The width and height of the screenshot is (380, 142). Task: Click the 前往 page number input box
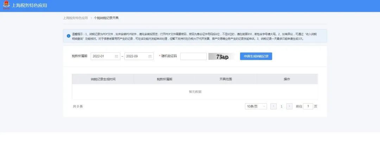coord(308,106)
